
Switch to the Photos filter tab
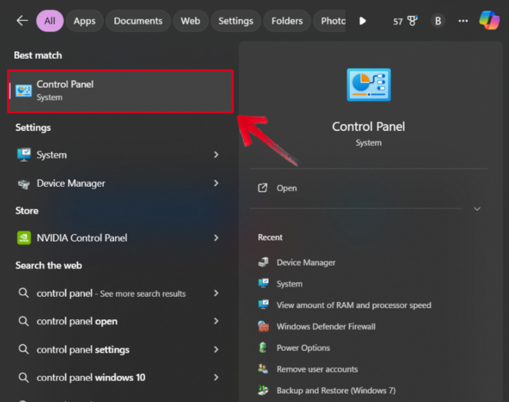click(x=331, y=21)
